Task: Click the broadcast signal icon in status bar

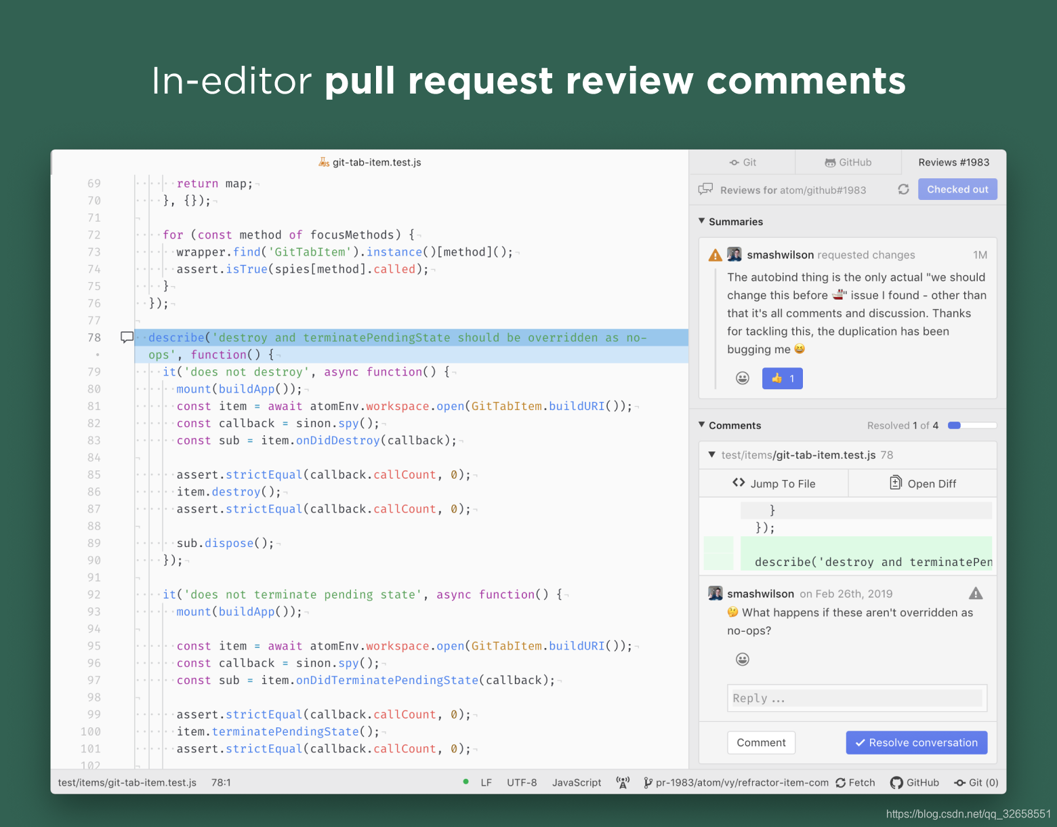Action: [x=623, y=782]
